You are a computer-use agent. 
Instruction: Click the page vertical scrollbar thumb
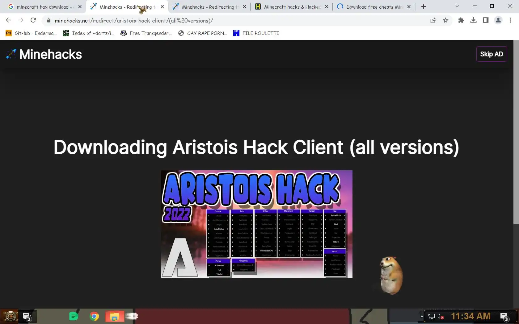pyautogui.click(x=516, y=132)
